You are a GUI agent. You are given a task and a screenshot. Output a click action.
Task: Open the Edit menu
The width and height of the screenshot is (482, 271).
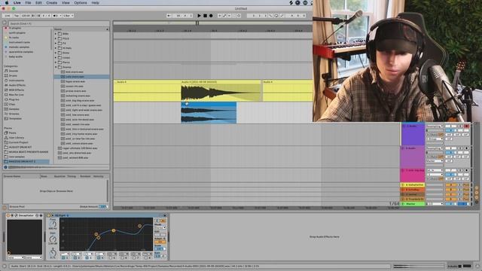(x=38, y=3)
